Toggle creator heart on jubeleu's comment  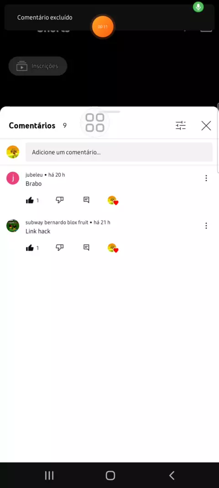(x=113, y=201)
